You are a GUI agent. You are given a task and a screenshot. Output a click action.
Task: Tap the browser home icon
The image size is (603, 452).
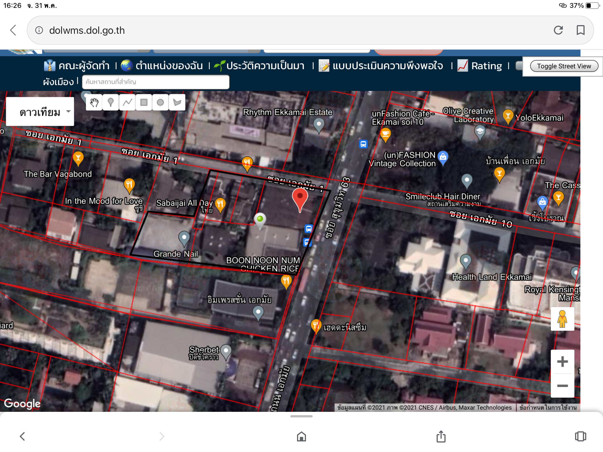point(301,436)
